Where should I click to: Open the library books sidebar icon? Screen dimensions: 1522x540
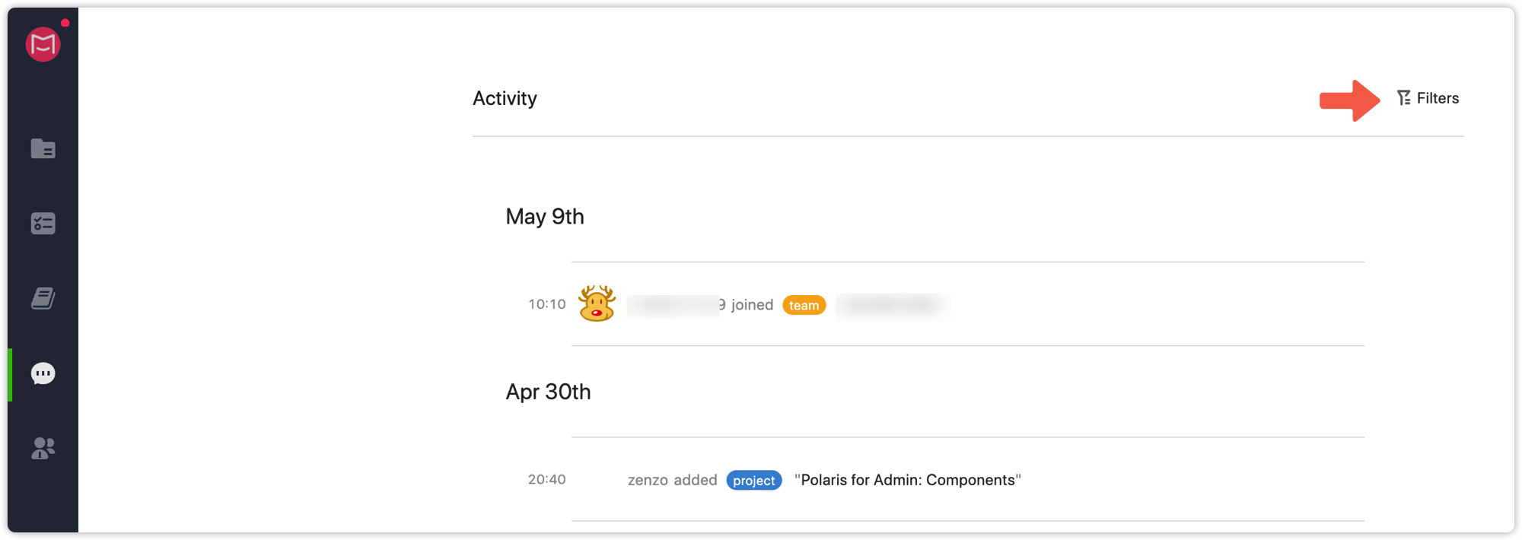[x=43, y=298]
